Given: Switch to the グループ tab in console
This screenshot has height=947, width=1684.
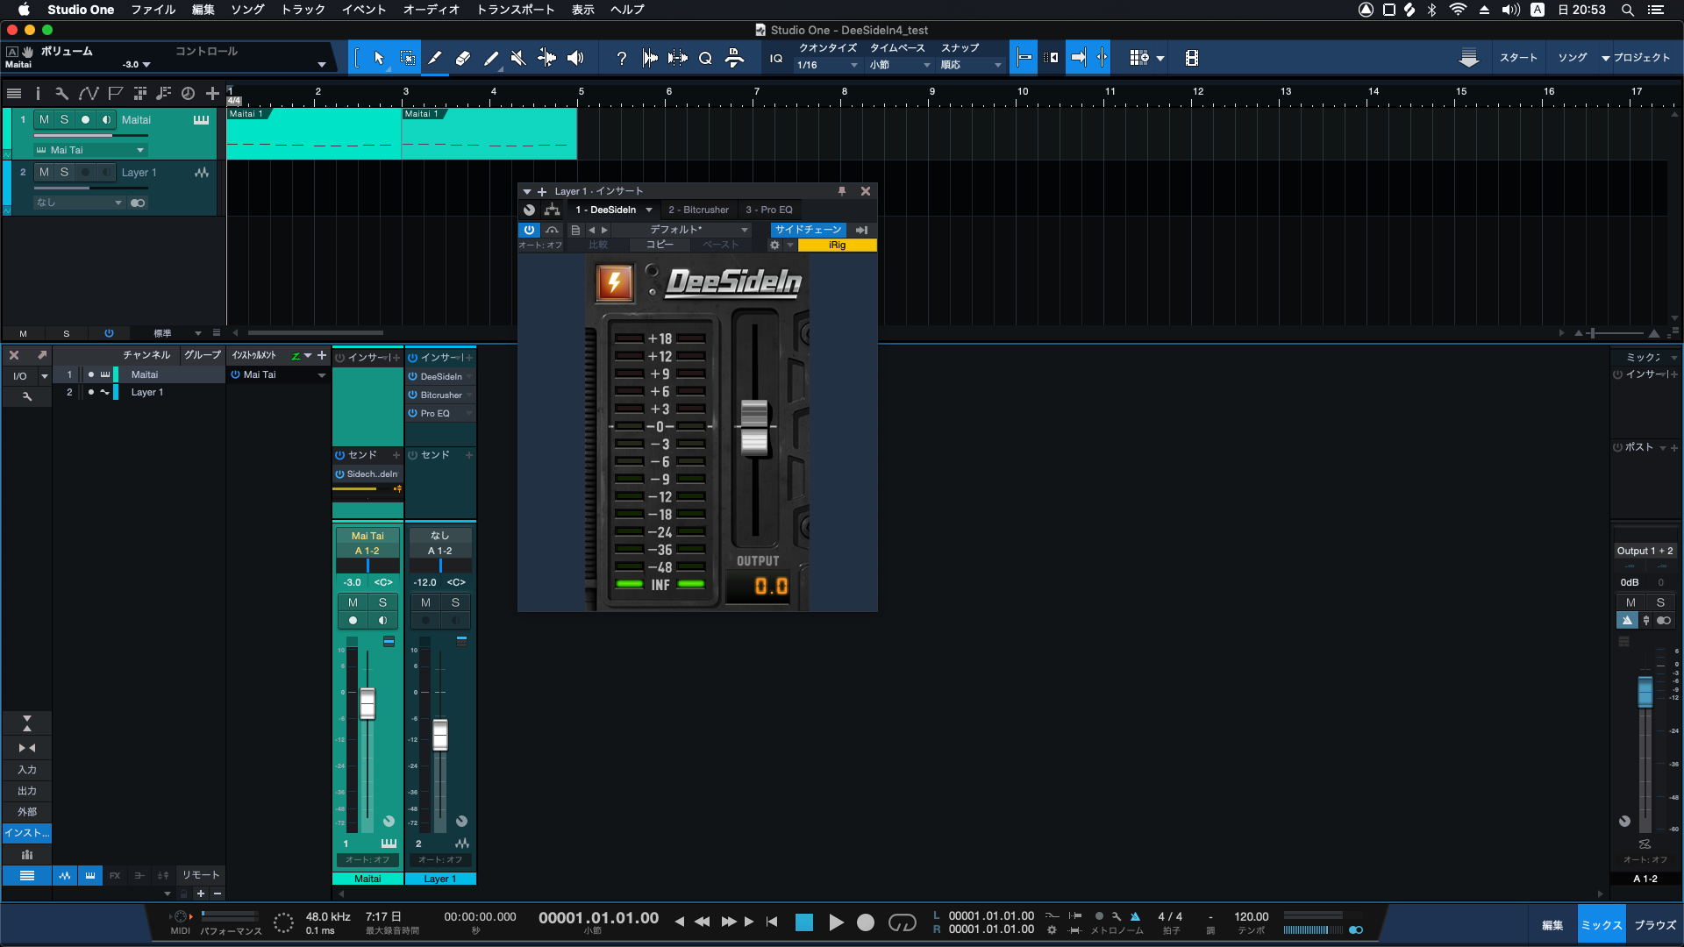Looking at the screenshot, I should click(x=202, y=355).
